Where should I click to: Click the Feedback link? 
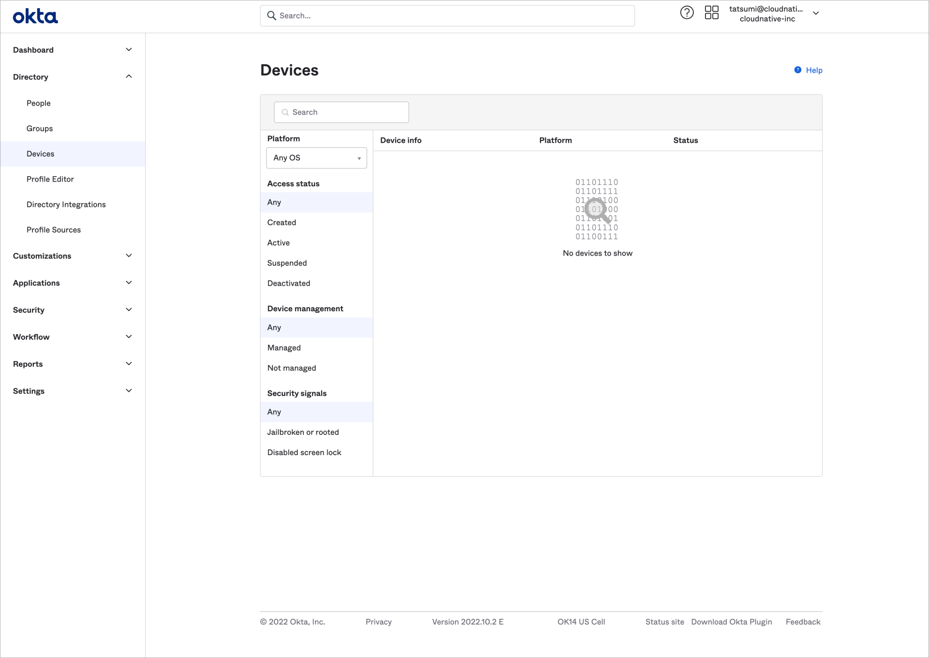click(x=803, y=622)
